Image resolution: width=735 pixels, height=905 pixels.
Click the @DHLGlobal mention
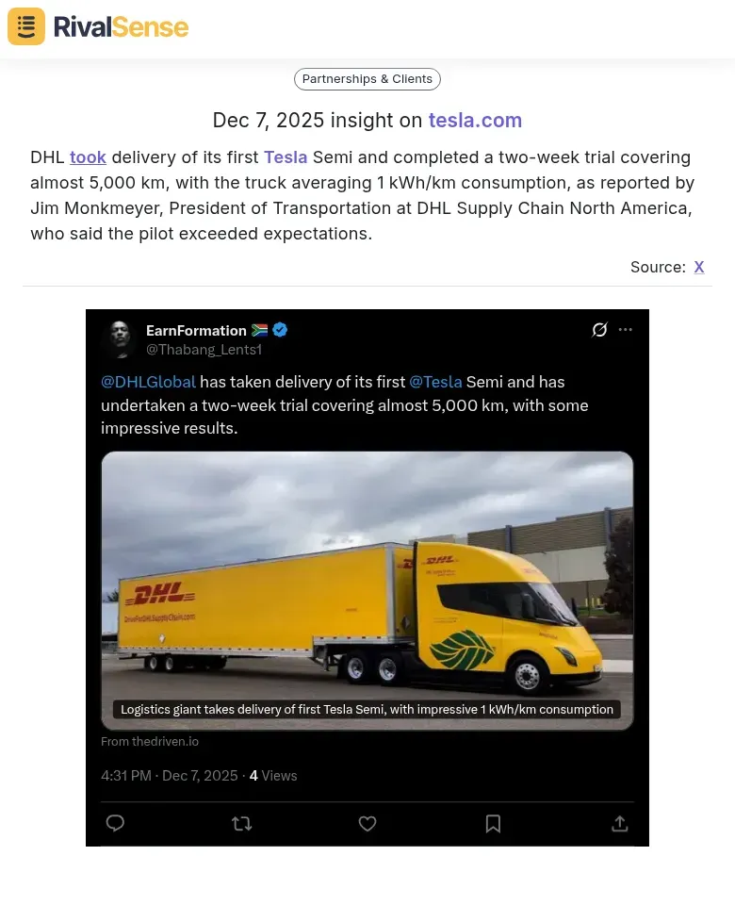(x=148, y=382)
